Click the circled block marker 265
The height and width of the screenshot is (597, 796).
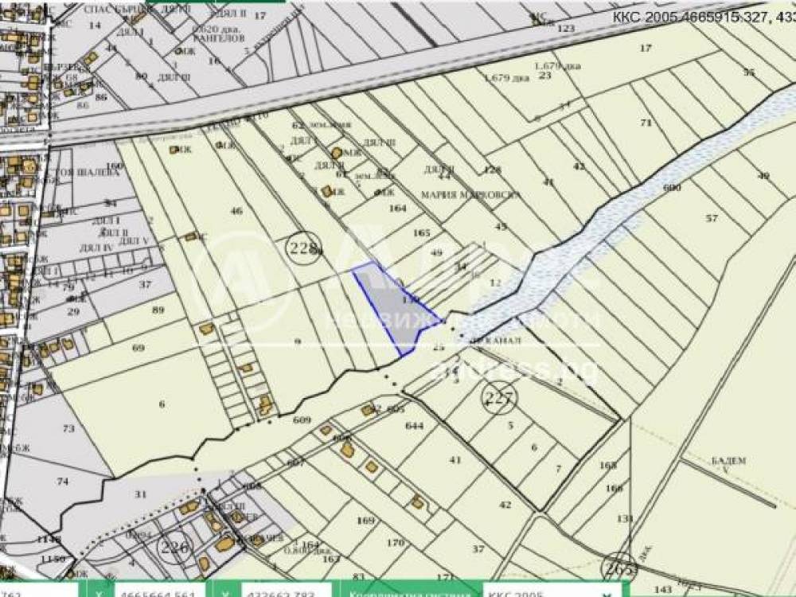pos(619,568)
